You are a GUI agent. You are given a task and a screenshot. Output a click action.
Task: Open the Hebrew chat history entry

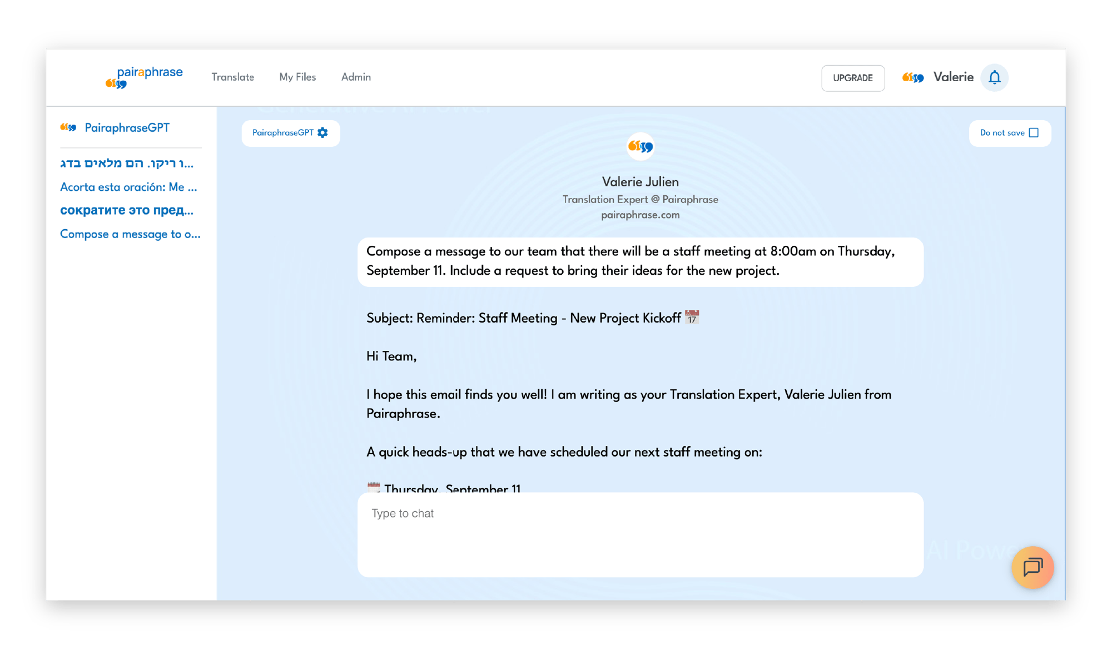point(127,164)
